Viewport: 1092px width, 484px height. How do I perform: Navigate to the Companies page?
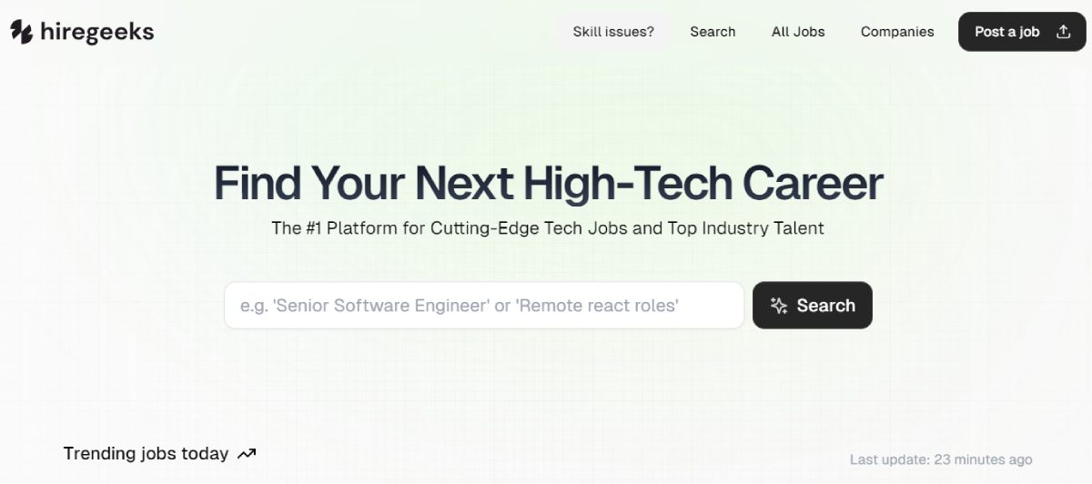pos(897,32)
